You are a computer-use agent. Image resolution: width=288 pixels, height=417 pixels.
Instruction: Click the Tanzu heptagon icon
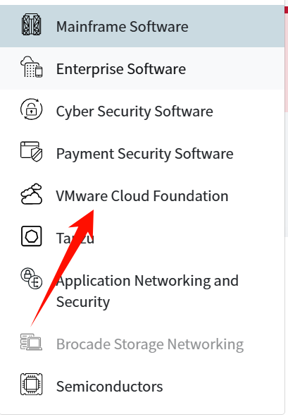(31, 236)
